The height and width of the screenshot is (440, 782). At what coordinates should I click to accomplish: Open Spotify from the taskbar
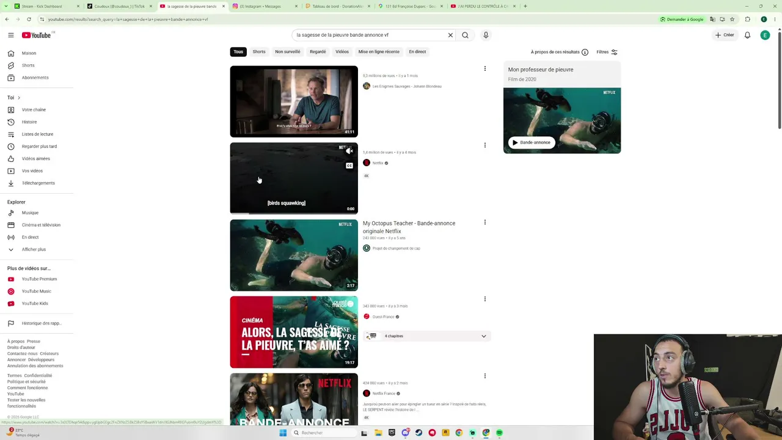499,433
